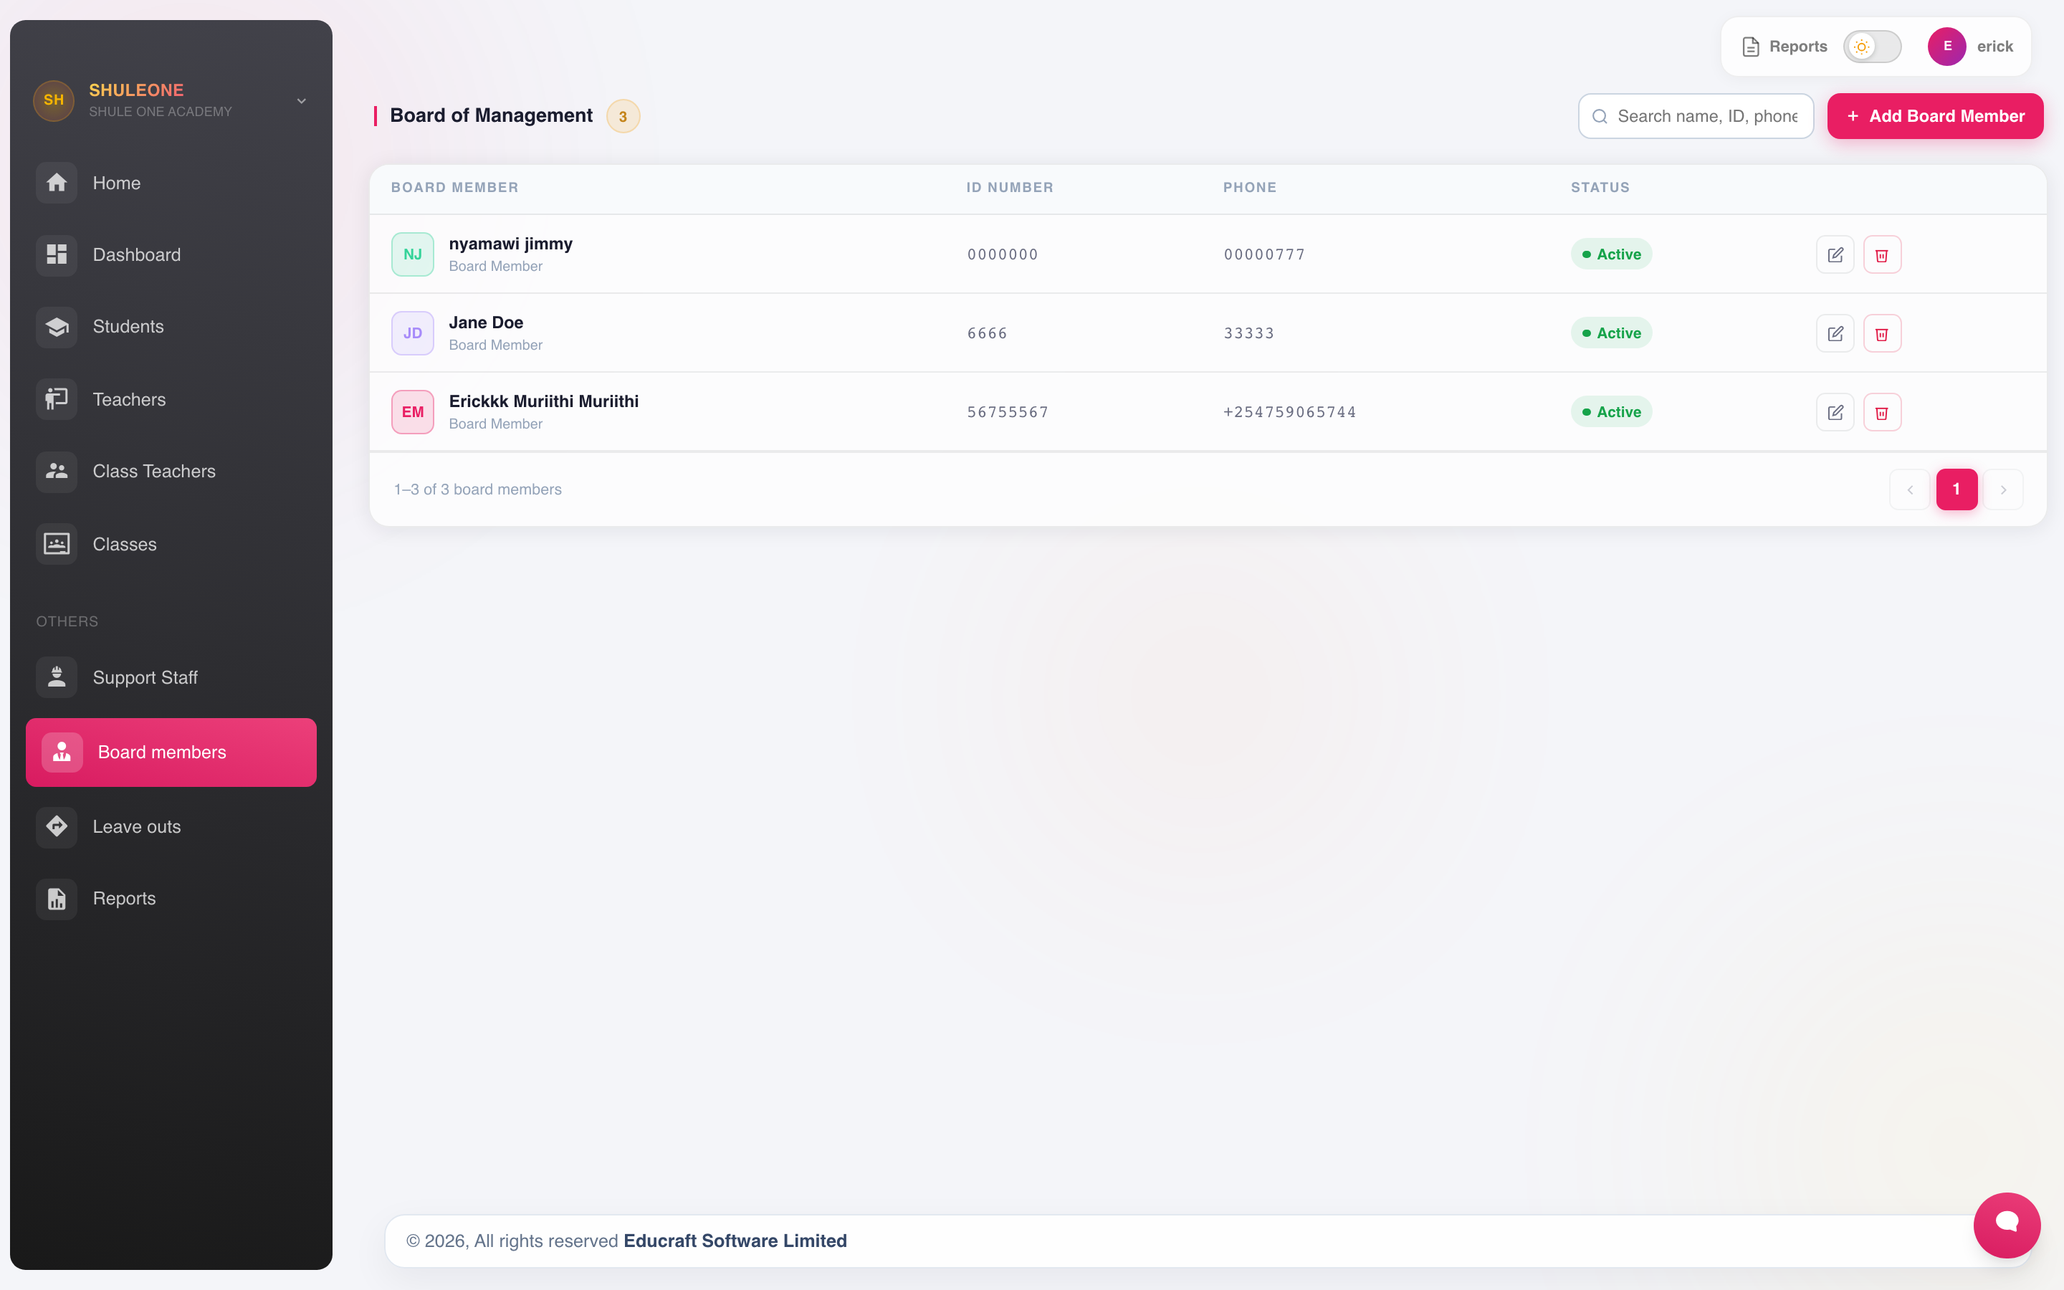Click the erick user avatar

pyautogui.click(x=1947, y=46)
